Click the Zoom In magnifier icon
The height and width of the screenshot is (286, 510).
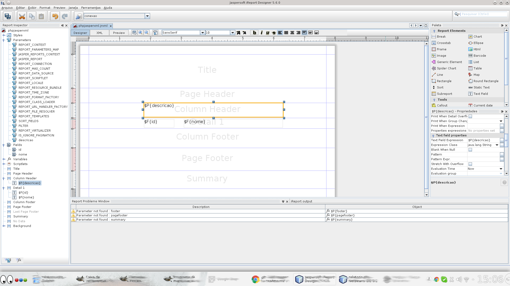click(141, 33)
